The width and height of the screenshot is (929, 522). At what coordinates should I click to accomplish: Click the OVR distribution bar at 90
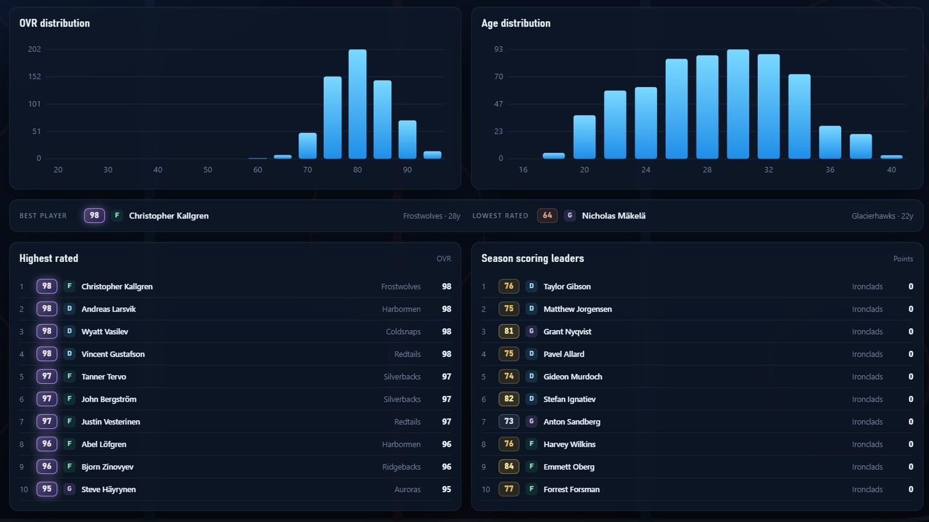[x=407, y=140]
